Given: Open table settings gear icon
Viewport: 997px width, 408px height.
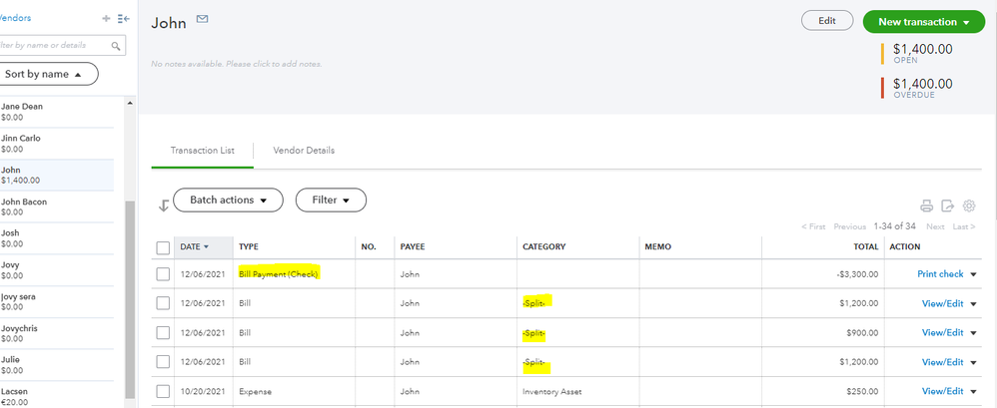Looking at the screenshot, I should pyautogui.click(x=969, y=205).
